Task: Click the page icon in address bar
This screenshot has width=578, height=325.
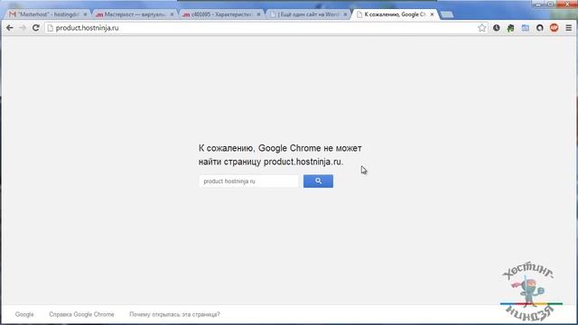Action: pos(51,28)
